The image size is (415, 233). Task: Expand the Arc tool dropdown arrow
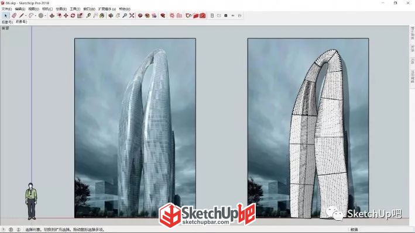36,16
